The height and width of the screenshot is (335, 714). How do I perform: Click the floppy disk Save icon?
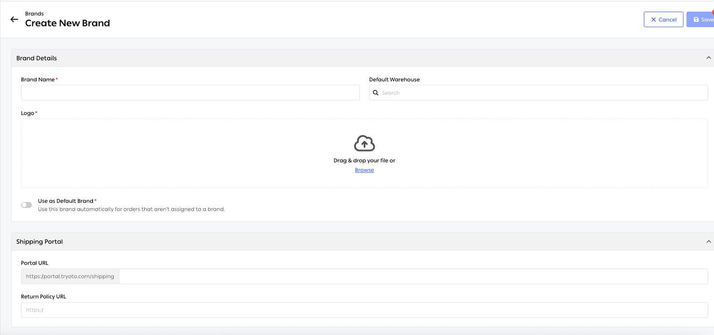click(696, 20)
